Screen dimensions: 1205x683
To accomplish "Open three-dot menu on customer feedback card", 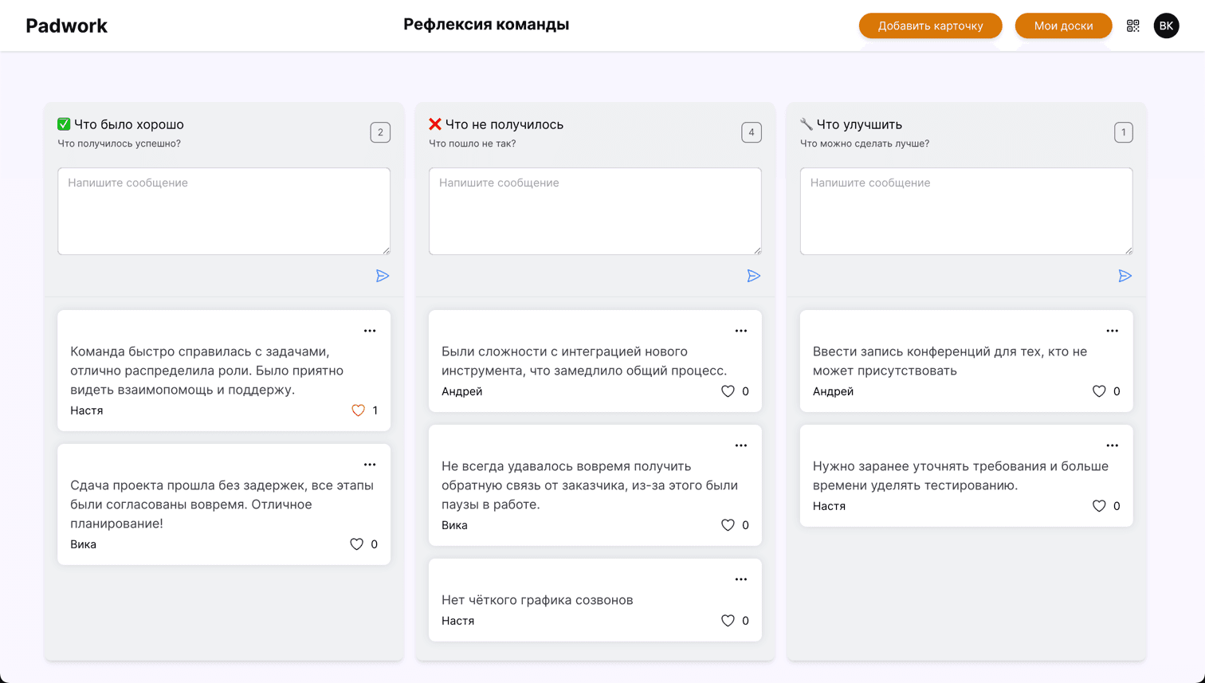I will [741, 446].
